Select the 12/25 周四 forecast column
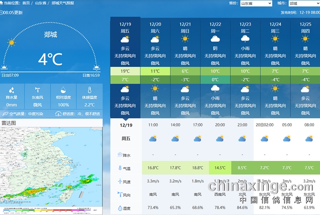 (x=305, y=27)
